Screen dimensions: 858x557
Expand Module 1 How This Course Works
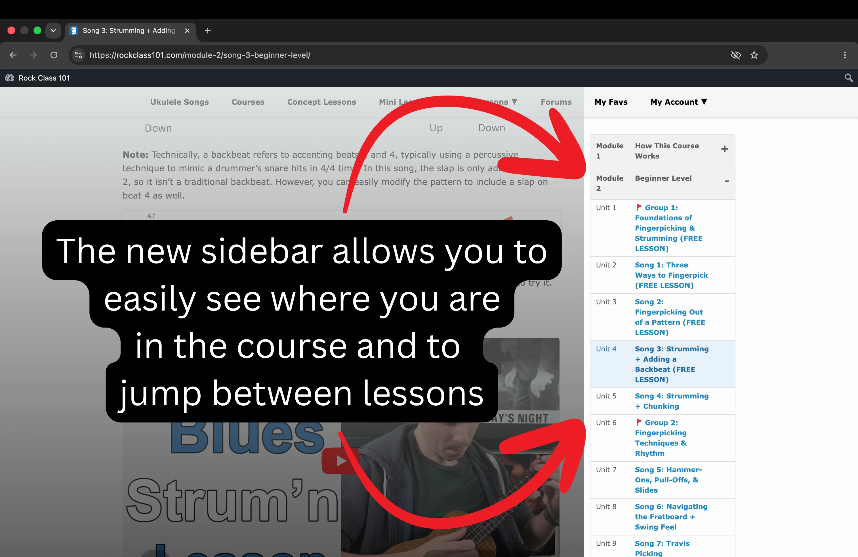725,149
